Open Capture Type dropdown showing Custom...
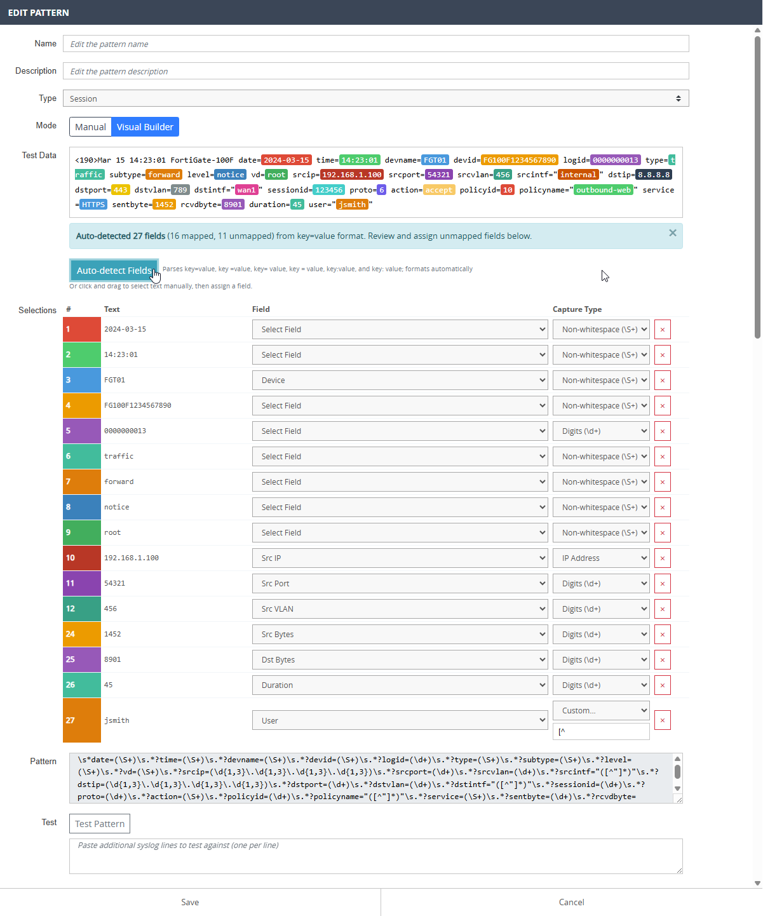This screenshot has width=763, height=916. (x=601, y=711)
